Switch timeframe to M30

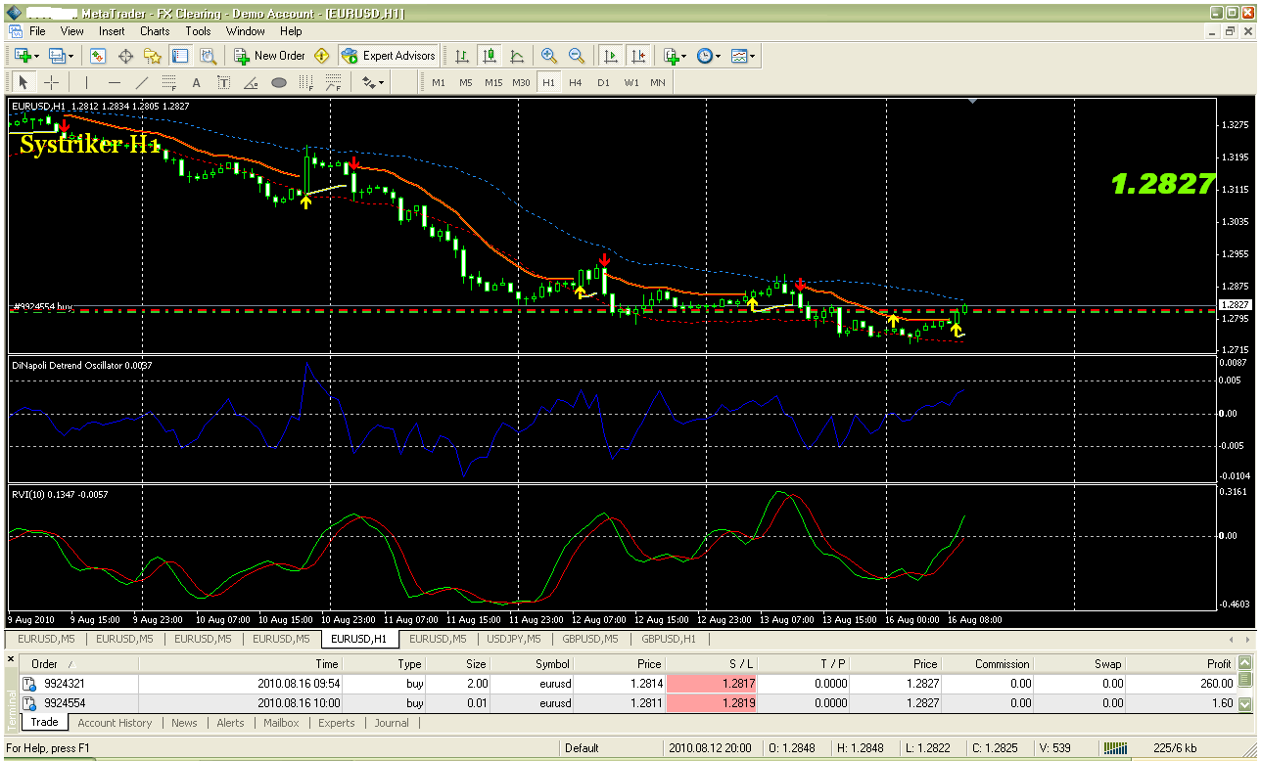click(521, 82)
